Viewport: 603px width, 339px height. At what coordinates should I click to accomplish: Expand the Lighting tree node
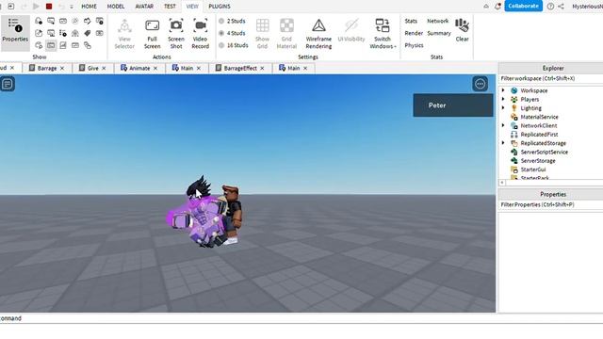(503, 108)
